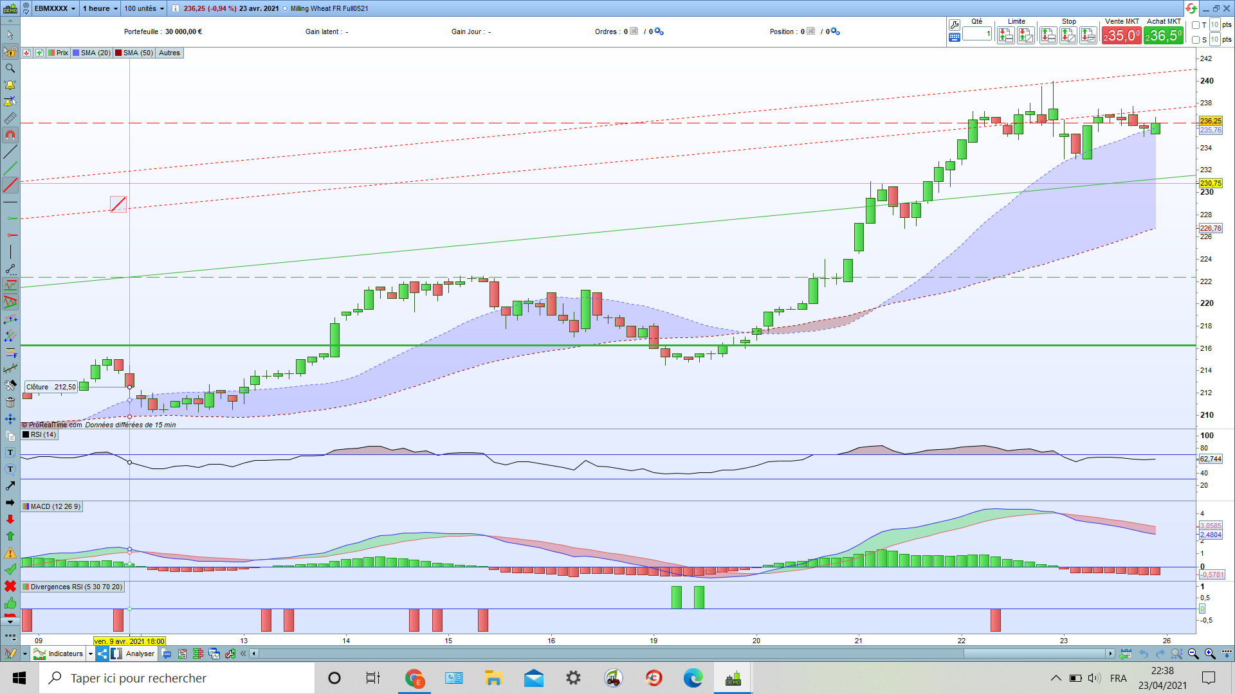Select the warning triangle marker tool

coord(10,553)
